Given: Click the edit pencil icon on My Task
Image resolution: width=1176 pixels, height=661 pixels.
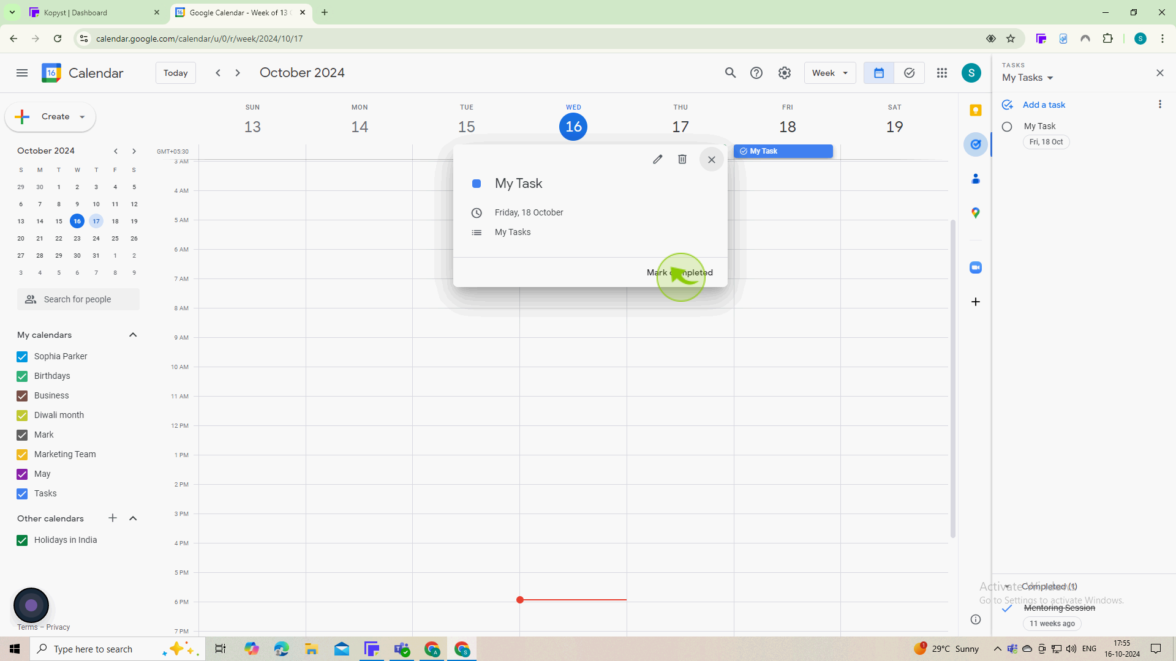Looking at the screenshot, I should click(x=657, y=159).
